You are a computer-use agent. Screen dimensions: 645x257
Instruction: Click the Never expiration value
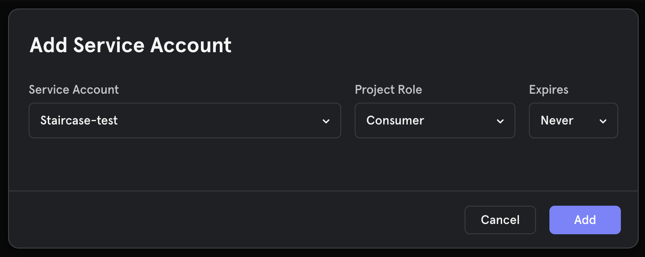pos(557,120)
